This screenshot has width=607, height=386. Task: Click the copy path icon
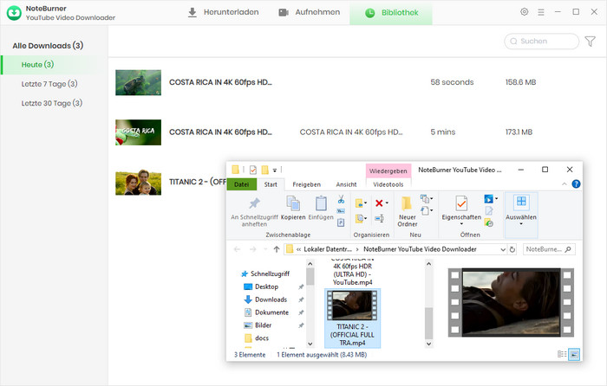341,211
